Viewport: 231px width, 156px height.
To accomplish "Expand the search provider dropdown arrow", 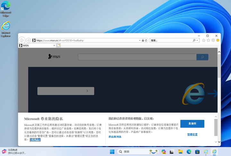I will 197,40.
